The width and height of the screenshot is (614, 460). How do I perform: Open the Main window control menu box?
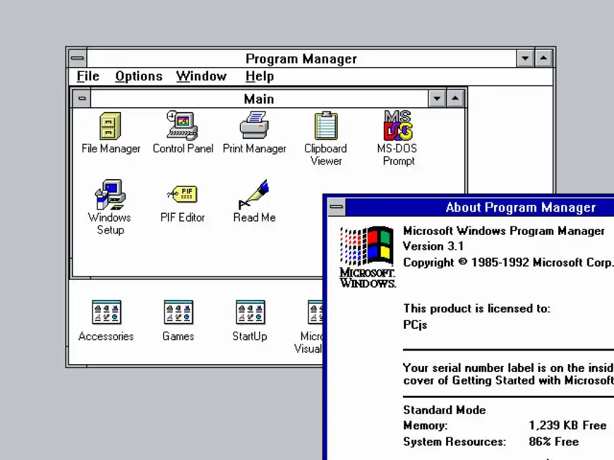[82, 98]
